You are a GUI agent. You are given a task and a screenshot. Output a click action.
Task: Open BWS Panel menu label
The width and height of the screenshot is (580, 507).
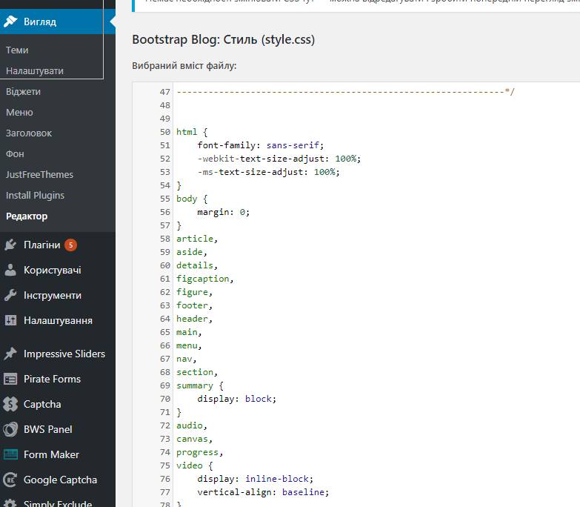48,429
